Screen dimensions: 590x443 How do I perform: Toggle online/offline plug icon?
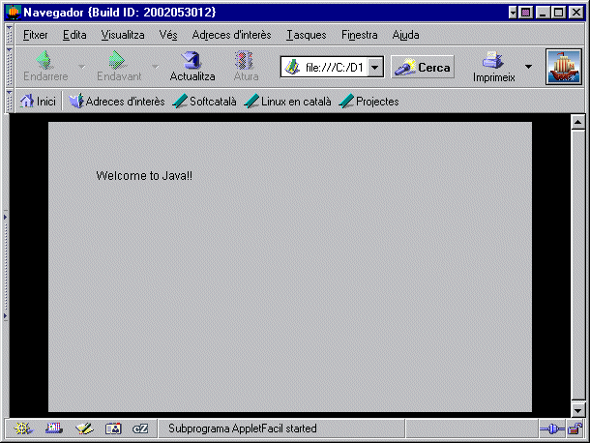point(551,428)
